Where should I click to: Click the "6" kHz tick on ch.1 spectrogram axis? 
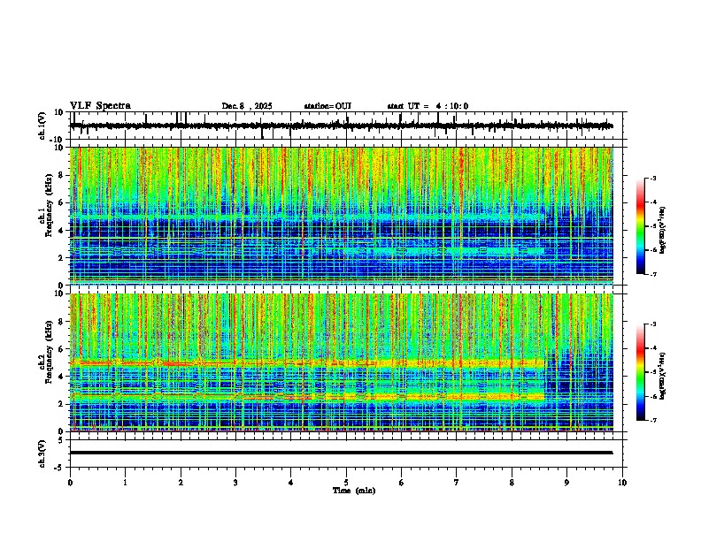pos(62,202)
